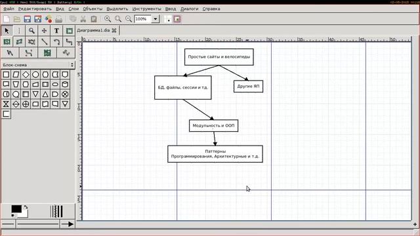The height and width of the screenshot is (236, 420).
Task: Open the line width selector
Action: 56,211
